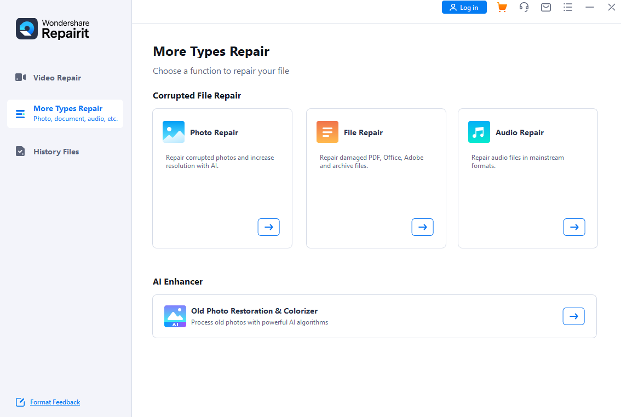Click the arrow button under File Repair

[x=422, y=227]
